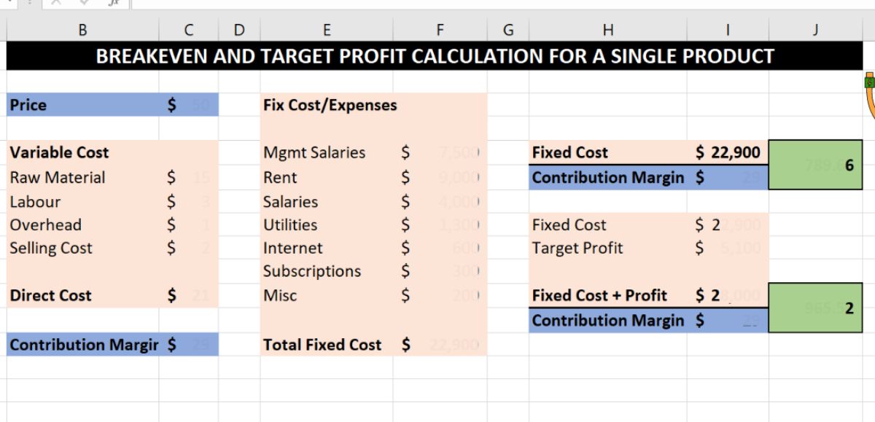Click the Rent label cell
Image resolution: width=875 pixels, height=422 pixels.
coord(326,177)
